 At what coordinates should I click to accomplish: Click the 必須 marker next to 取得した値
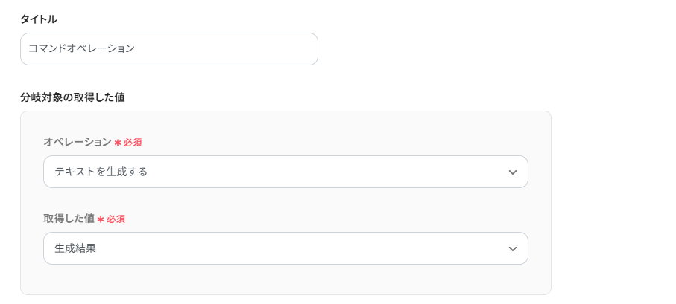click(x=116, y=219)
